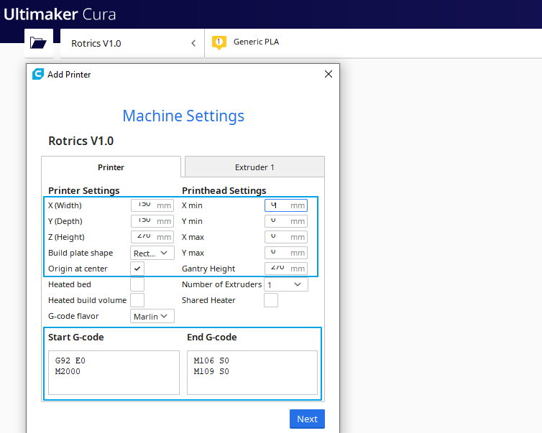Click the 'G92 E0' line in Start G-code

point(70,360)
